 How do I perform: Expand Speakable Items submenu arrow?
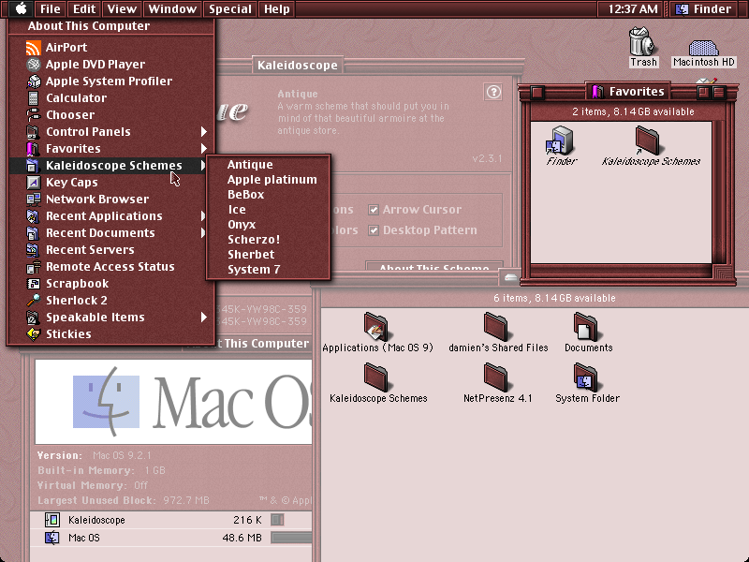point(204,318)
